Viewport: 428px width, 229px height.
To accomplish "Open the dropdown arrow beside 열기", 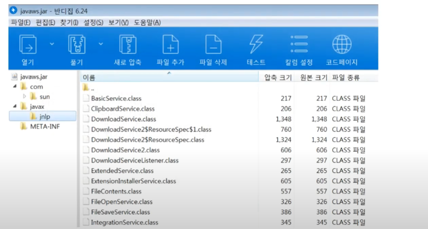I will [x=52, y=44].
